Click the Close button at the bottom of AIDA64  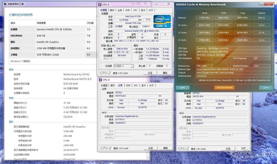click(x=266, y=87)
